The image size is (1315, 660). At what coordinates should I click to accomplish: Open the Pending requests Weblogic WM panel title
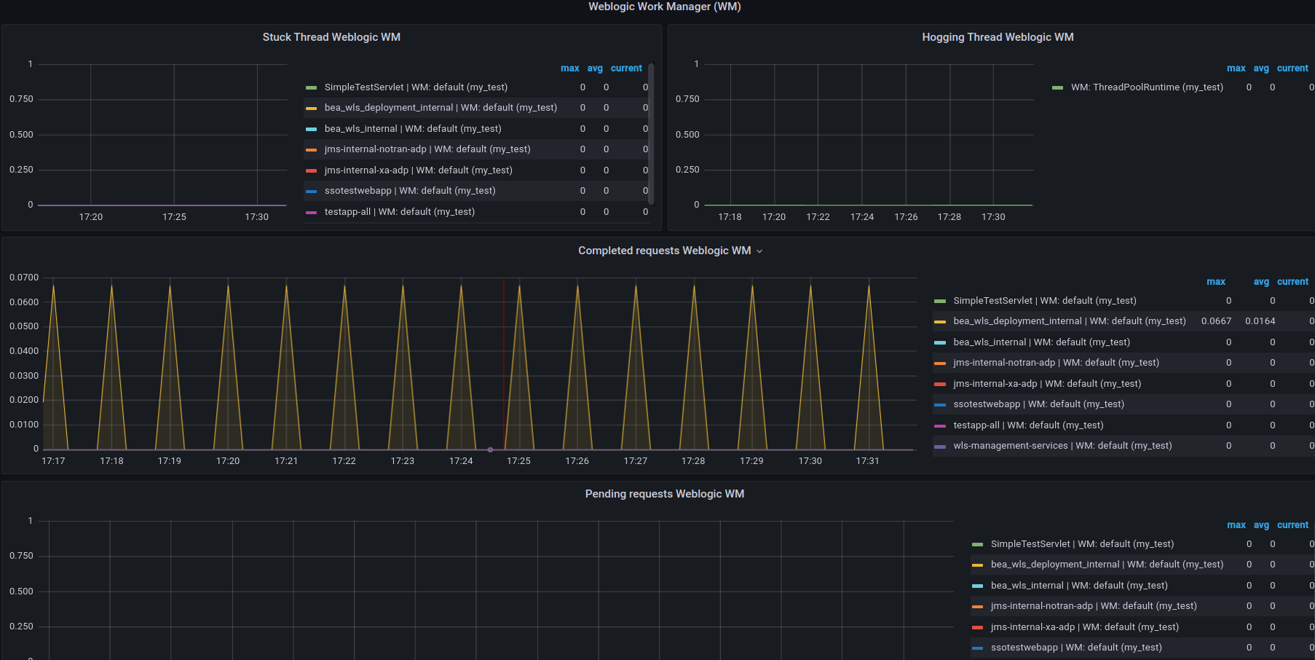point(665,494)
